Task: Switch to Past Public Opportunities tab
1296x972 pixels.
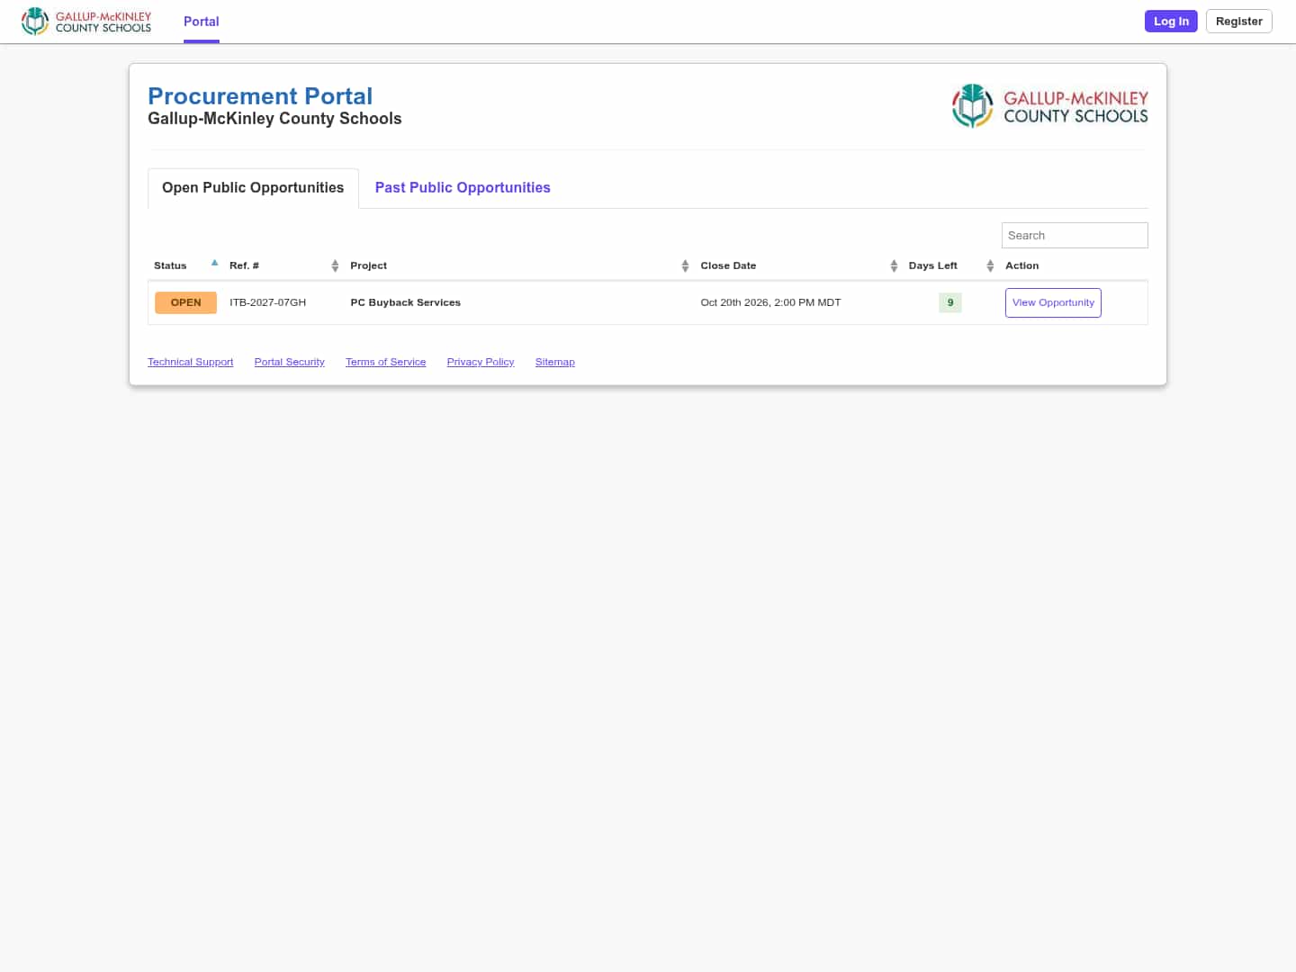Action: pyautogui.click(x=463, y=188)
